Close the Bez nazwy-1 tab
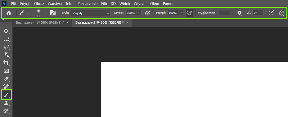 [x=68, y=22]
